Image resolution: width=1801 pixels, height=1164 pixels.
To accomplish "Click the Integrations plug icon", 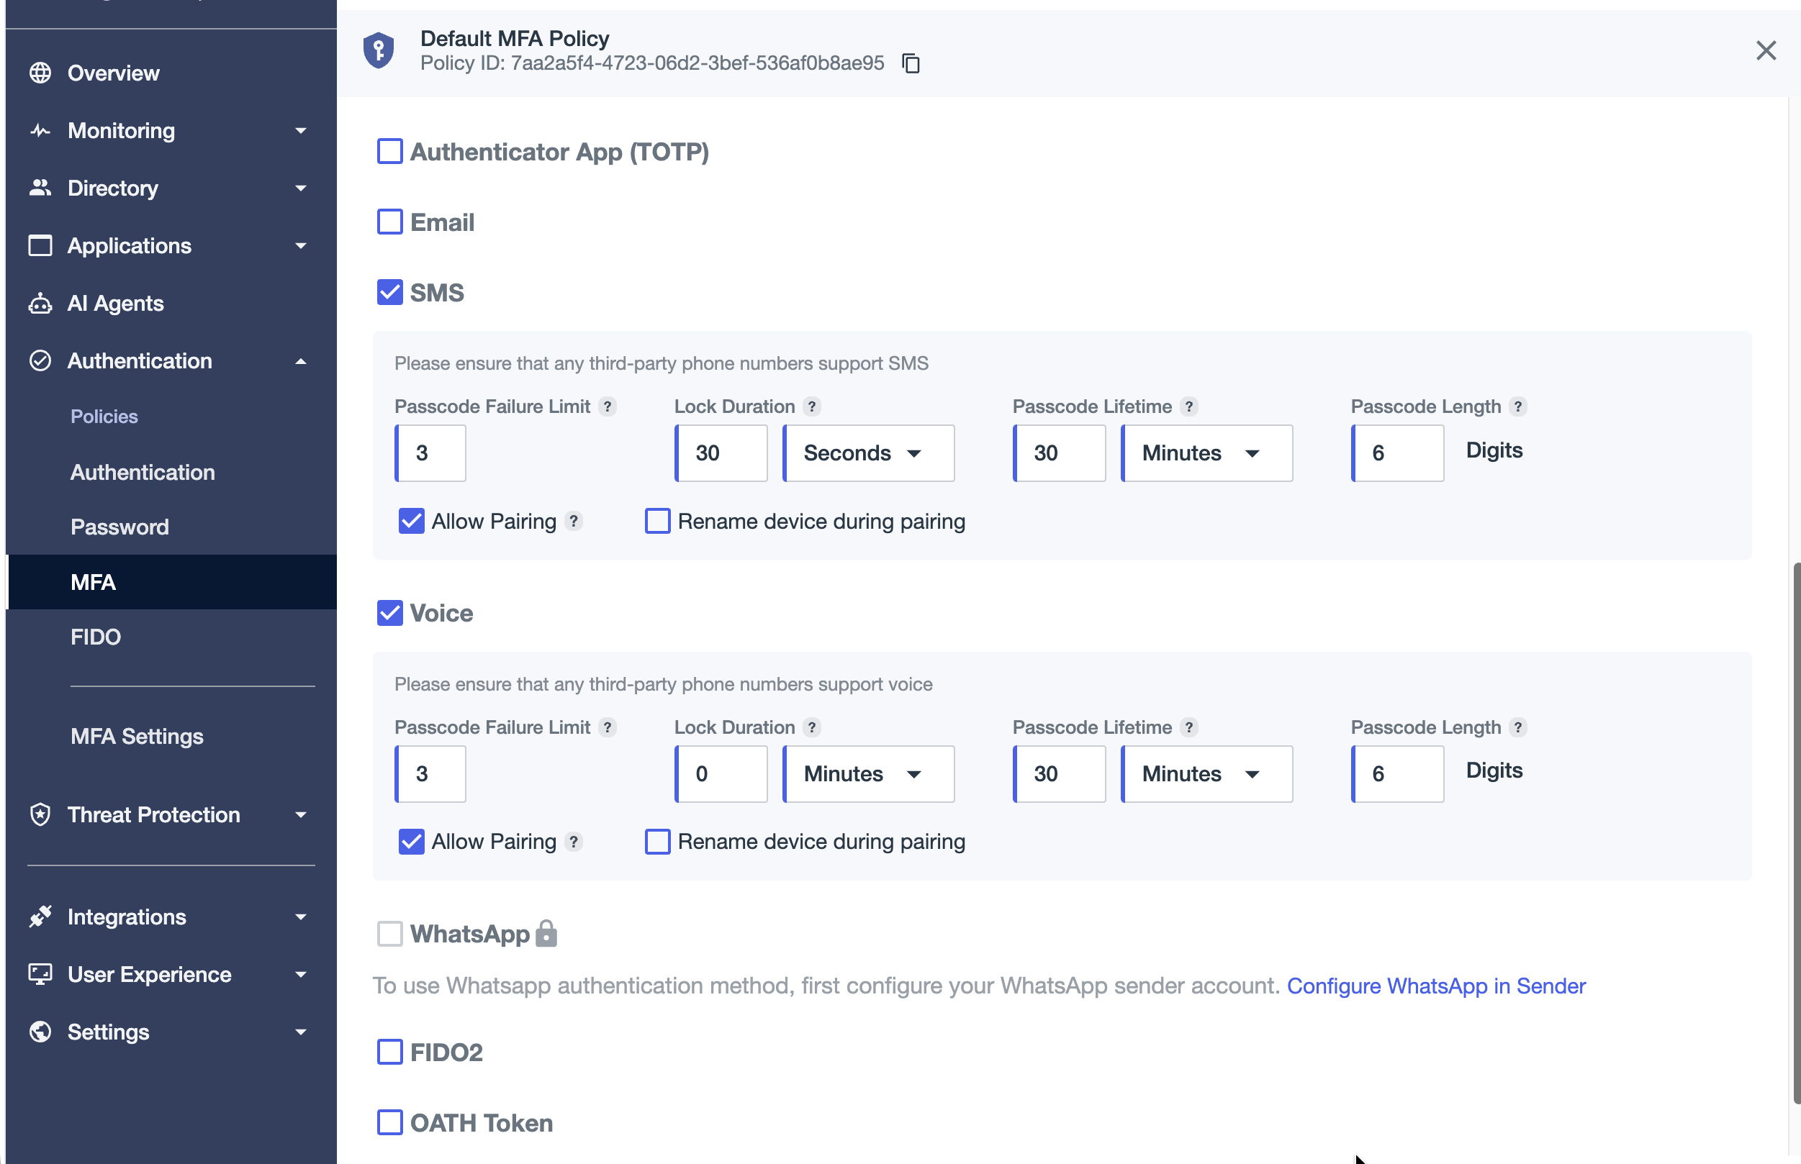I will click(x=40, y=917).
